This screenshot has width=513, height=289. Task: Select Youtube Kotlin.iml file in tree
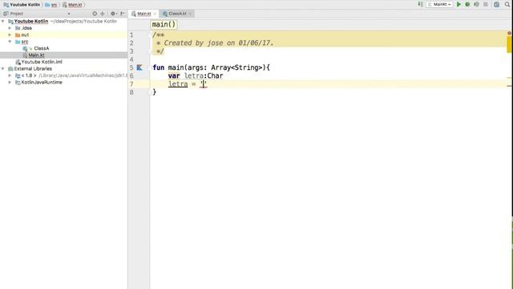[x=42, y=62]
